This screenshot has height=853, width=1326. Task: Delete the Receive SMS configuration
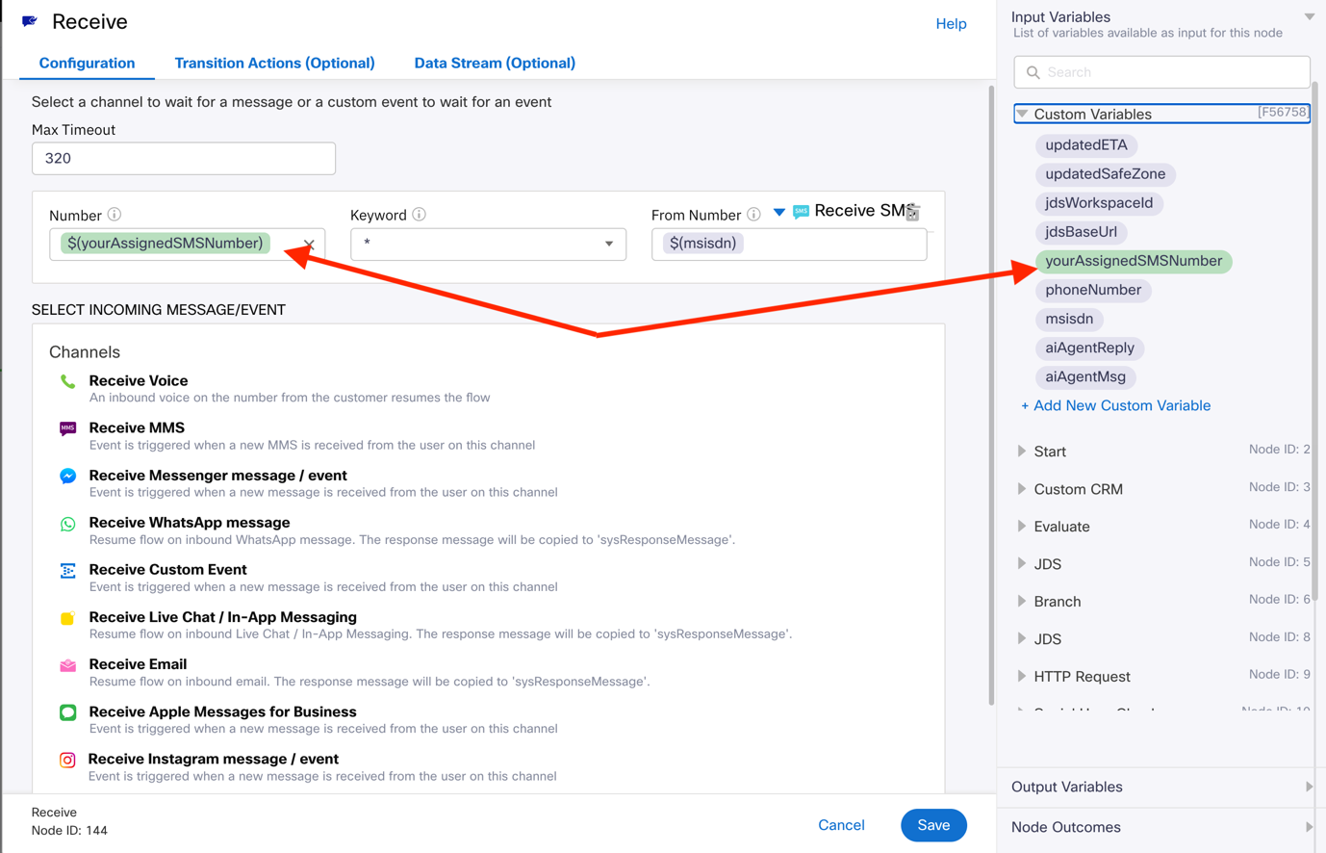point(913,213)
